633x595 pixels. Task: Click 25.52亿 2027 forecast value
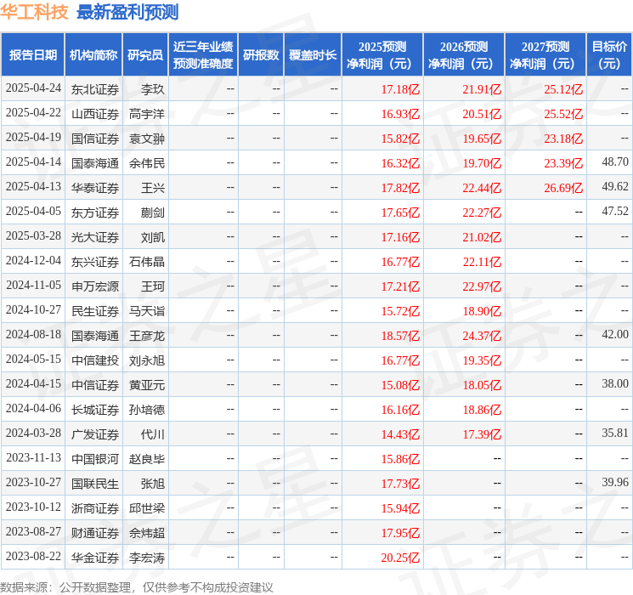pyautogui.click(x=563, y=114)
